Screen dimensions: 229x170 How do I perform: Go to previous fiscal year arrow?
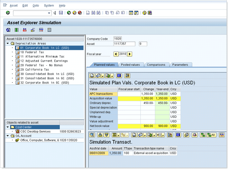point(116,54)
